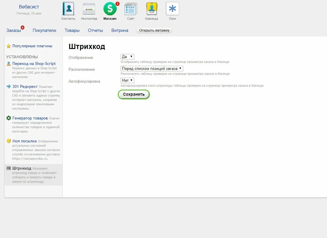
Task: Click the red badge on the Заказы tab
Action: pos(23,27)
